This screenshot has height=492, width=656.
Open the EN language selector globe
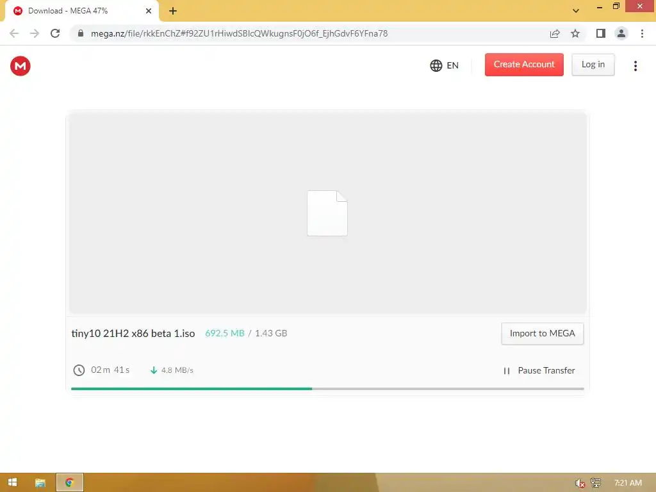click(436, 66)
